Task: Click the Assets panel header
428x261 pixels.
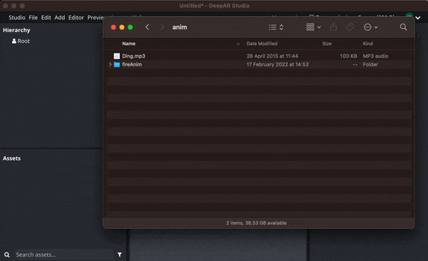Action: [x=11, y=158]
